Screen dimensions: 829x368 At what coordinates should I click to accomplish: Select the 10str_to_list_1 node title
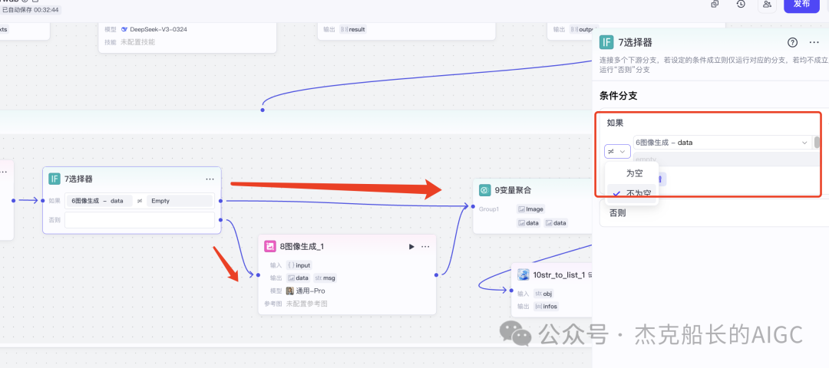pyautogui.click(x=559, y=275)
